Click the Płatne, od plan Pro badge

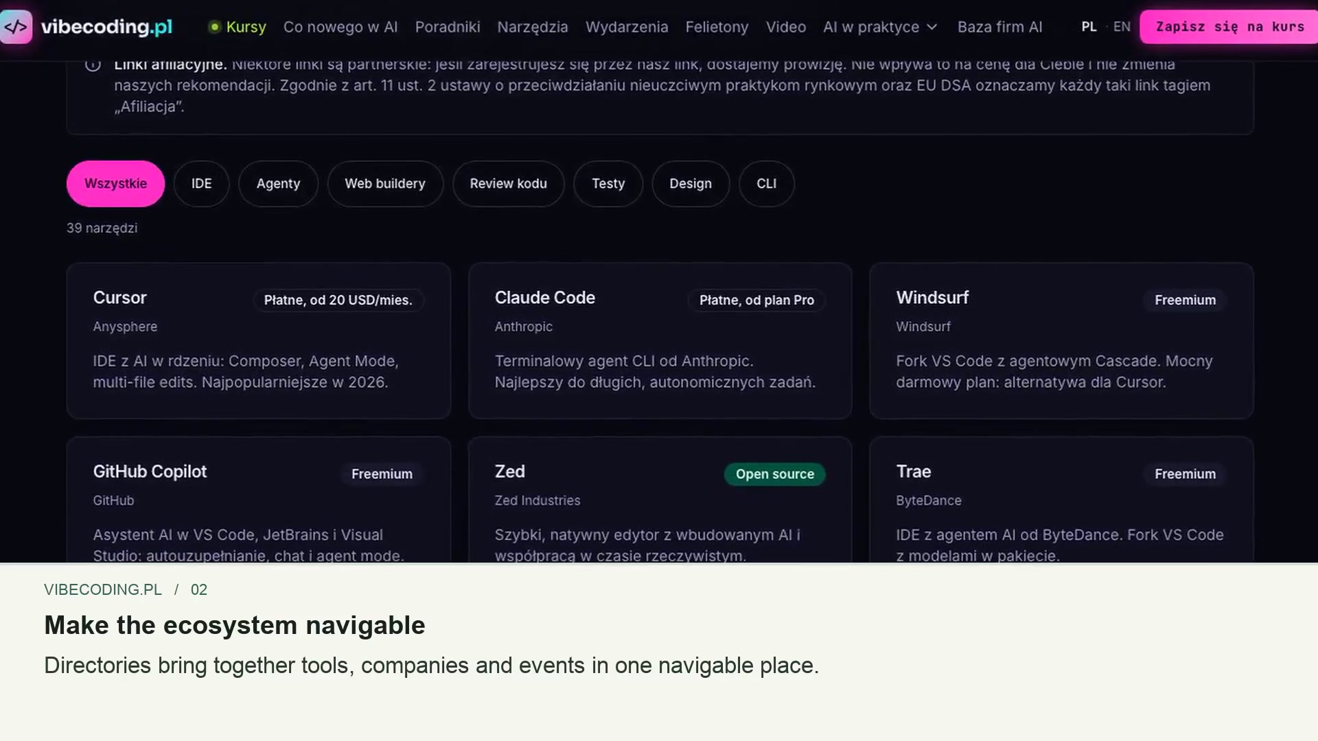(x=756, y=301)
